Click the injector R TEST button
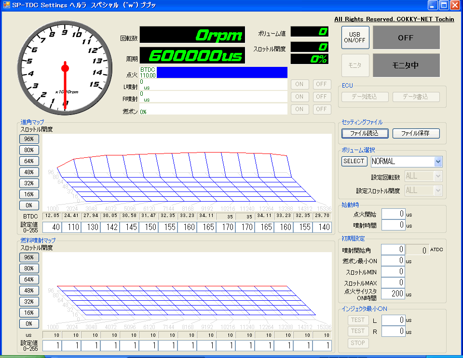 tap(358, 331)
